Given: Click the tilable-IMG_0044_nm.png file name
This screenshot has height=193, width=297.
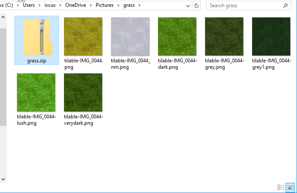Looking at the screenshot, I should (x=130, y=64).
